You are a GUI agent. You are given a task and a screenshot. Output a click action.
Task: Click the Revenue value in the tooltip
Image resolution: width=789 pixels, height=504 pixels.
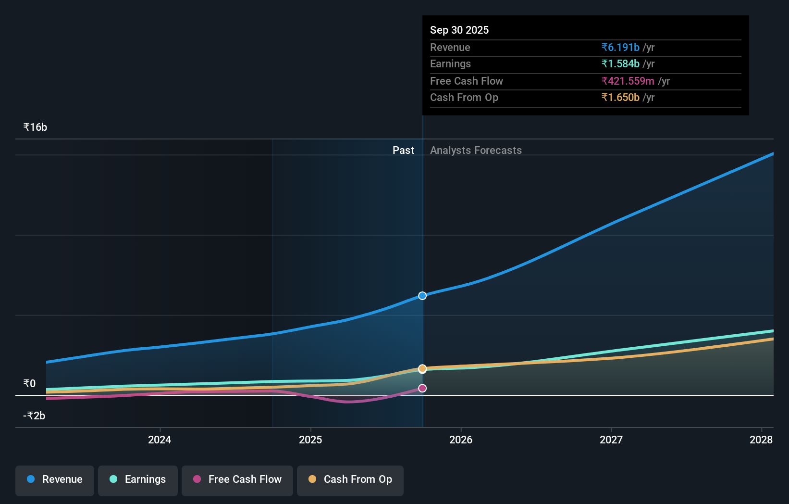coord(620,47)
